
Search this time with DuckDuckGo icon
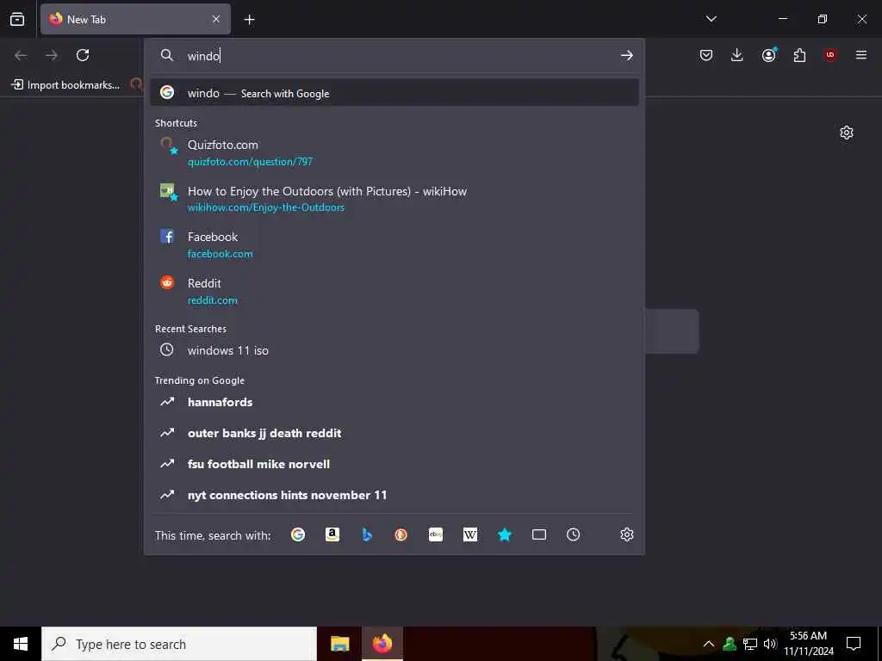point(401,534)
